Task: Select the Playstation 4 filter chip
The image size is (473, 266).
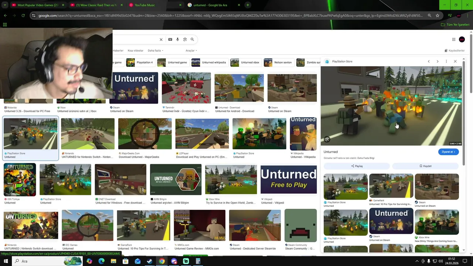Action: coord(140,62)
